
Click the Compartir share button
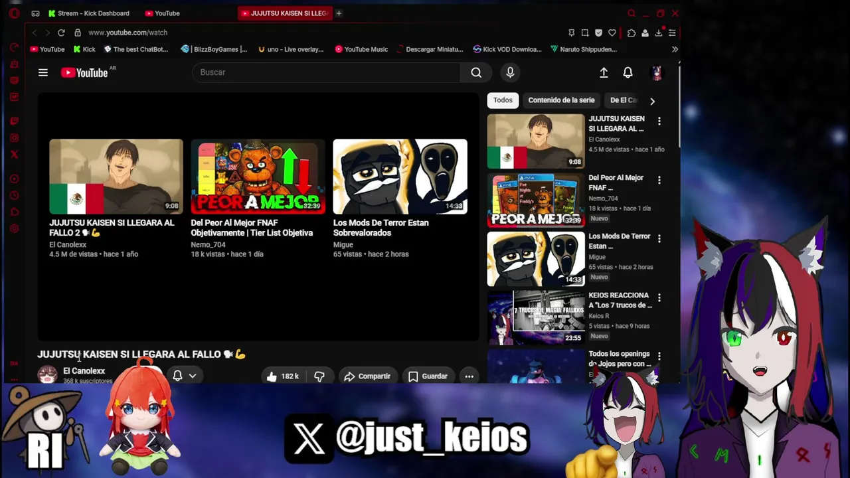367,376
